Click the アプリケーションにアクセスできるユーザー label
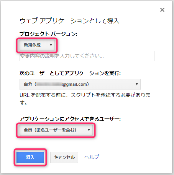This screenshot has width=174, height=175. click(70, 119)
